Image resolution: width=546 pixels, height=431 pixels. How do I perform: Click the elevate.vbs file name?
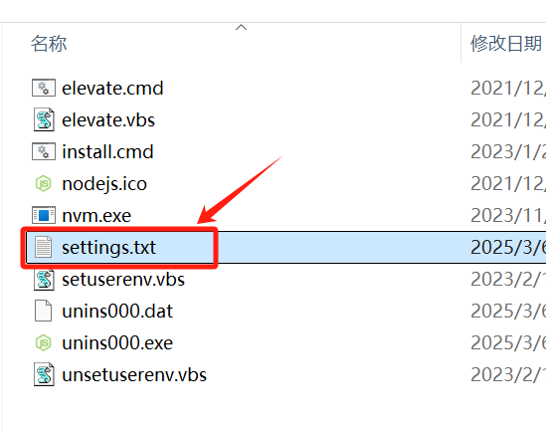(108, 120)
